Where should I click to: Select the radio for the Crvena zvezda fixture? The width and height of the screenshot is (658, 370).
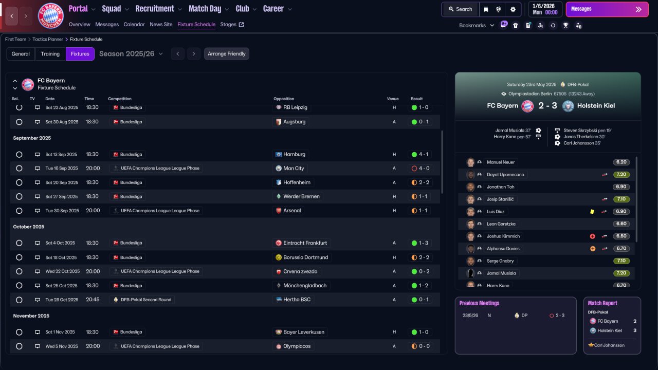(19, 271)
